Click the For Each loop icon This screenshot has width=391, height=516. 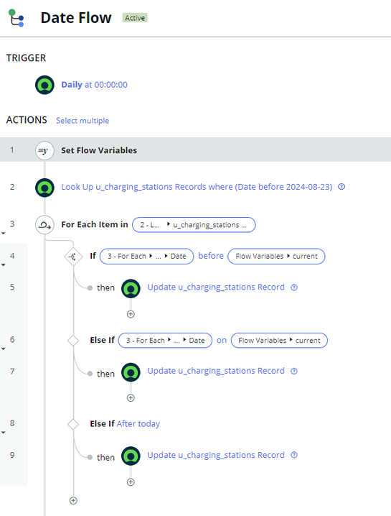coord(44,225)
